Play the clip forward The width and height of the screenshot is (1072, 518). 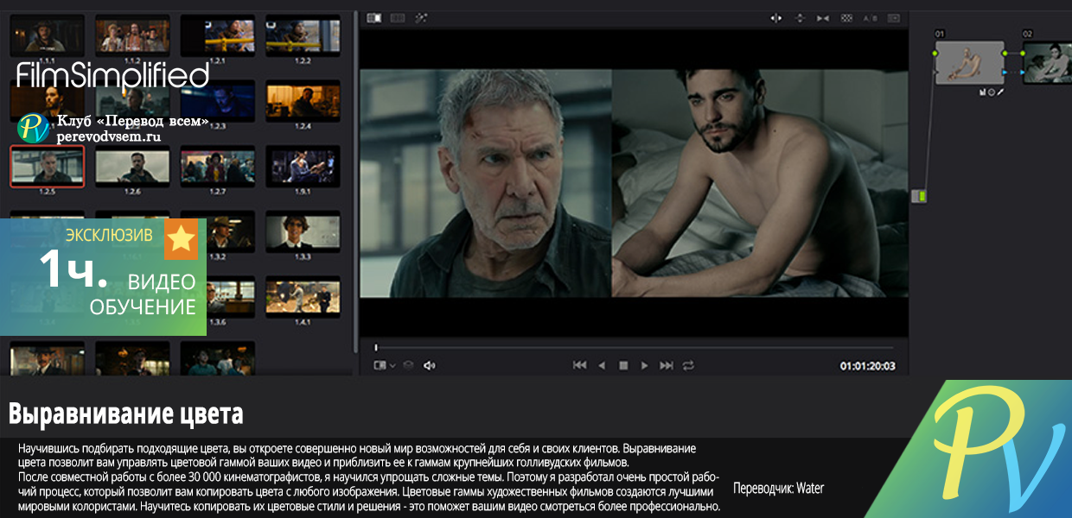point(644,365)
